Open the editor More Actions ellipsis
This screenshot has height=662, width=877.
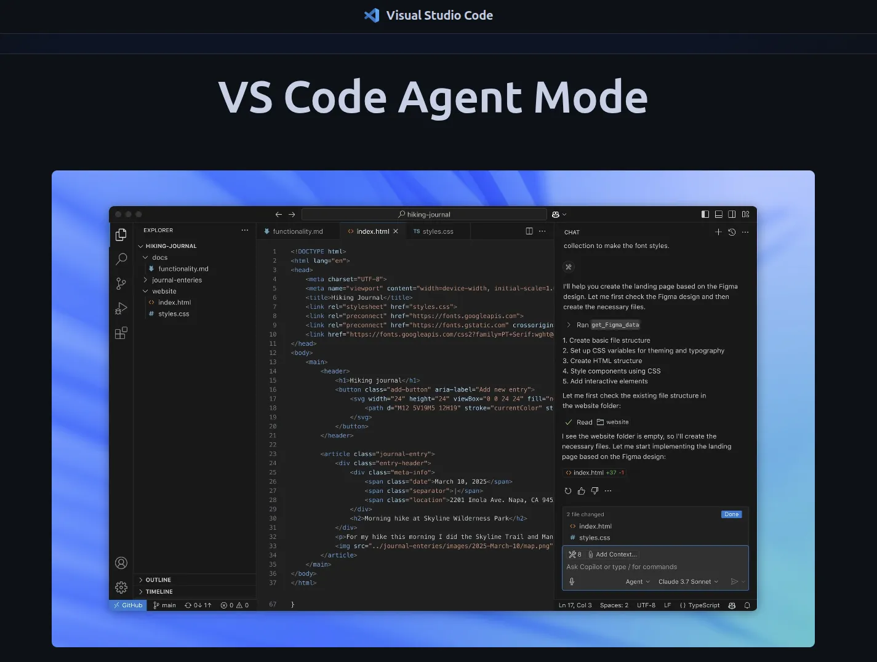point(542,231)
